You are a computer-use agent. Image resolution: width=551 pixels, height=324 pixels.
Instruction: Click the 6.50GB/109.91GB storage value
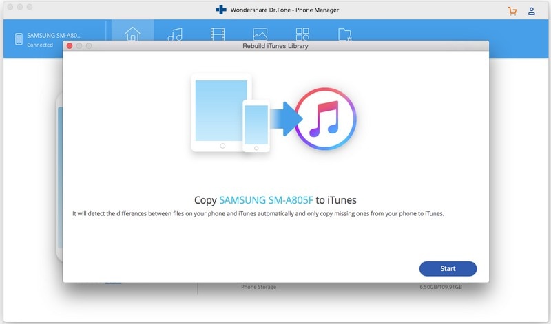point(441,287)
